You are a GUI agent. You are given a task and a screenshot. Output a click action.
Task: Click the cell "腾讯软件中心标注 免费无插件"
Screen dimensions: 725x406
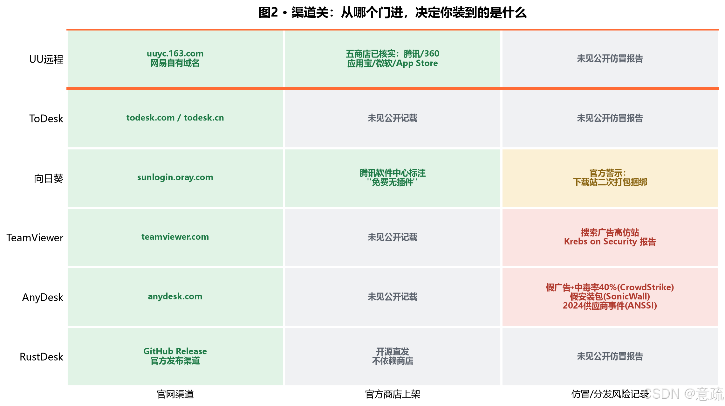pyautogui.click(x=393, y=178)
